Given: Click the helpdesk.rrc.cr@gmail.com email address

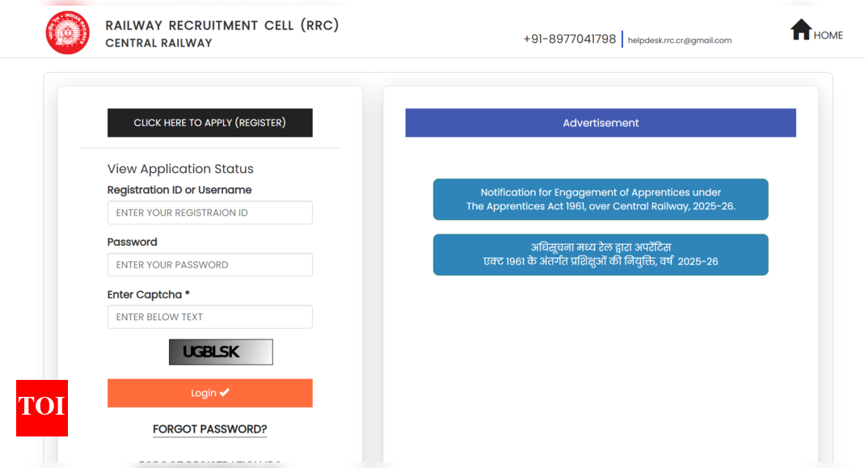Looking at the screenshot, I should pos(679,40).
